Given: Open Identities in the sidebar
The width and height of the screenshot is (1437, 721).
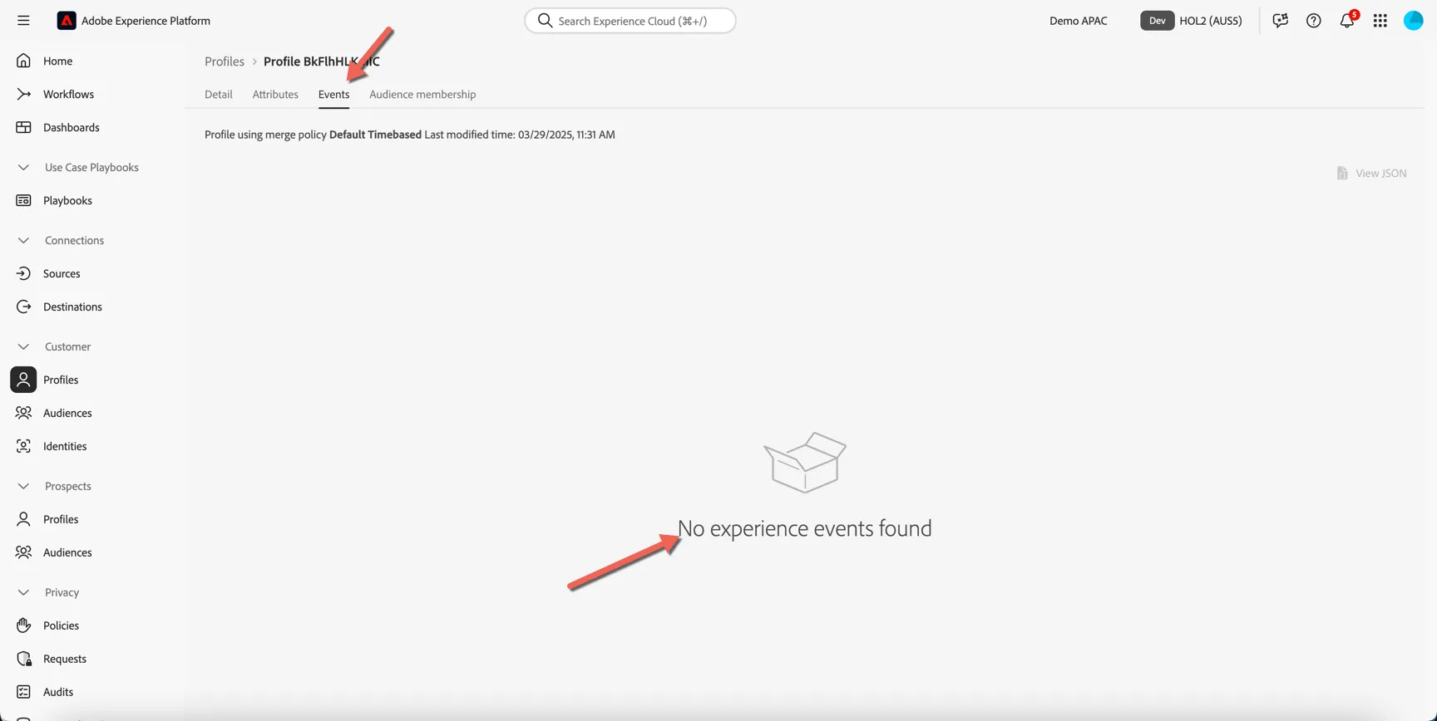Looking at the screenshot, I should tap(65, 446).
